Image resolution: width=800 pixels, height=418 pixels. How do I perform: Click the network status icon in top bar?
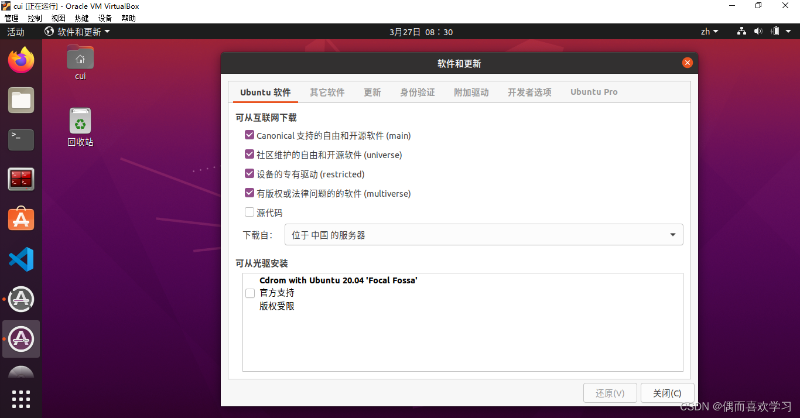pos(741,32)
